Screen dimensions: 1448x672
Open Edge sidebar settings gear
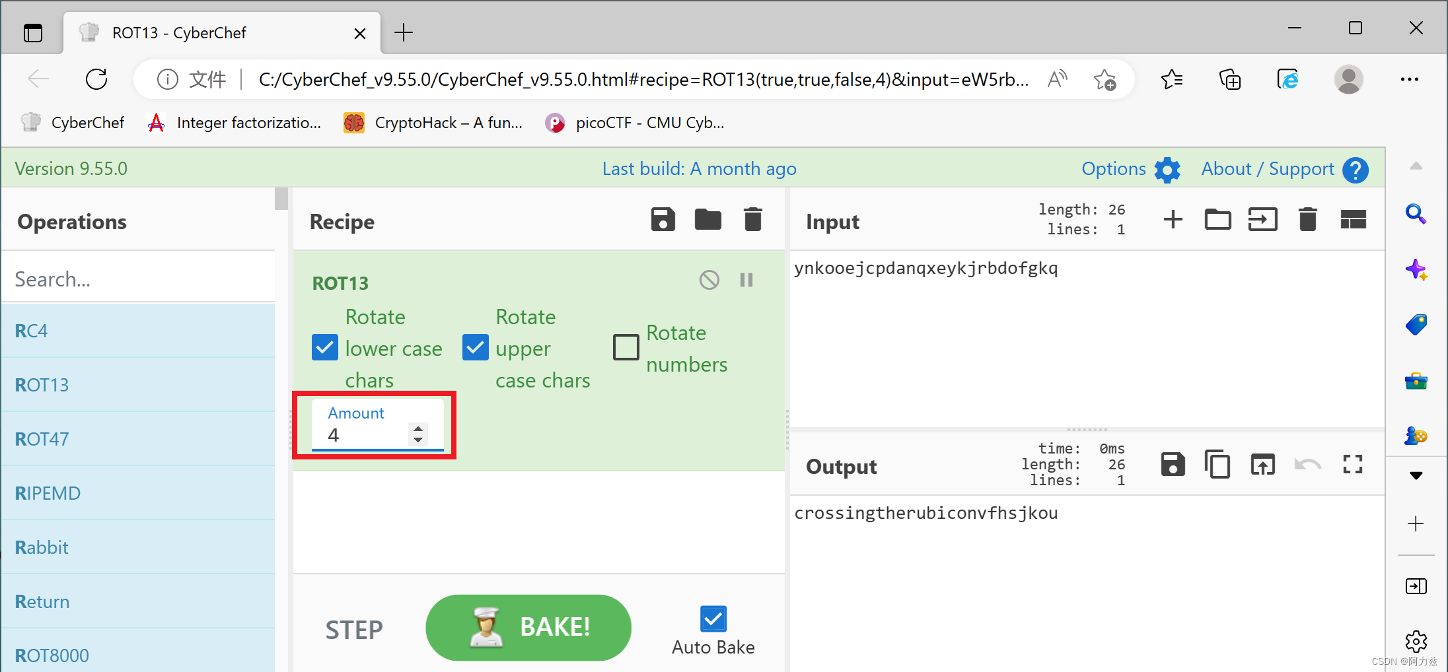coord(1416,642)
